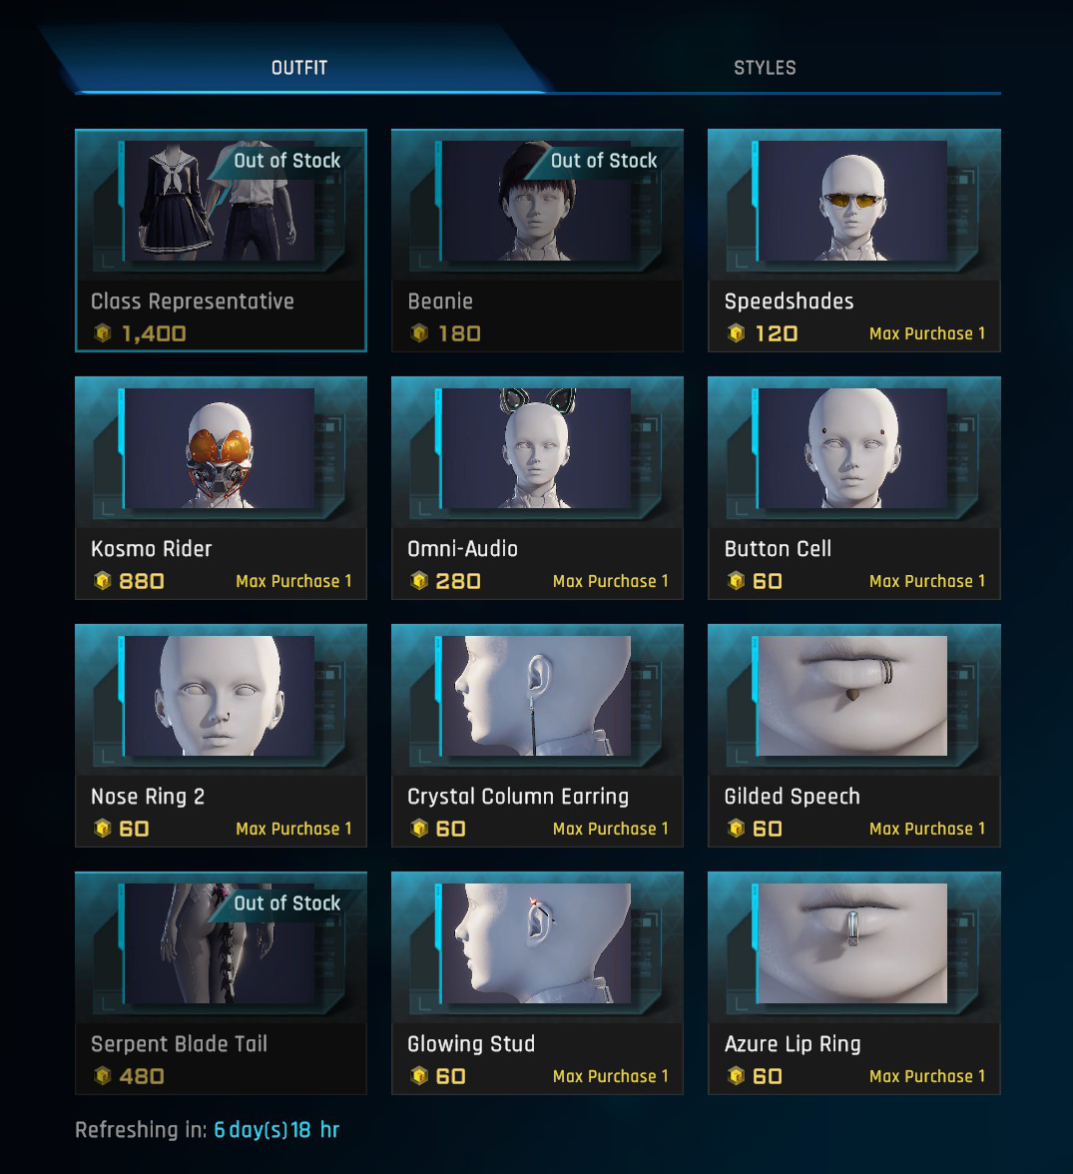This screenshot has width=1073, height=1174.
Task: Click the coin icon next to Omni-Audio's 280
Action: coord(419,581)
